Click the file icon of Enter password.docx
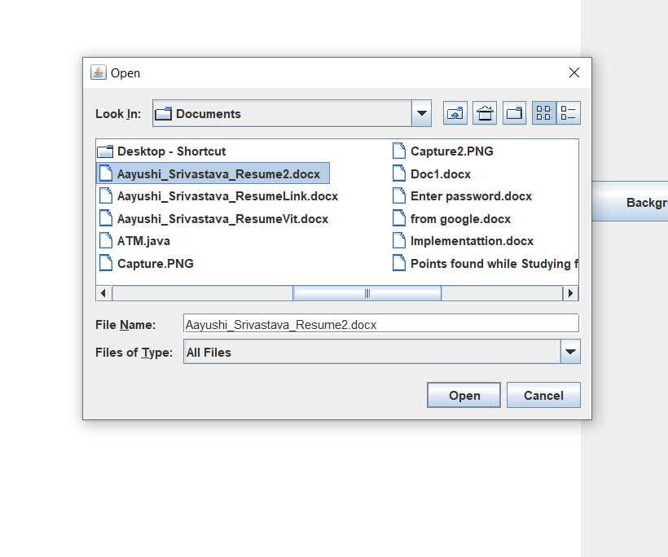Viewport: 668px width, 557px height. pyautogui.click(x=399, y=195)
